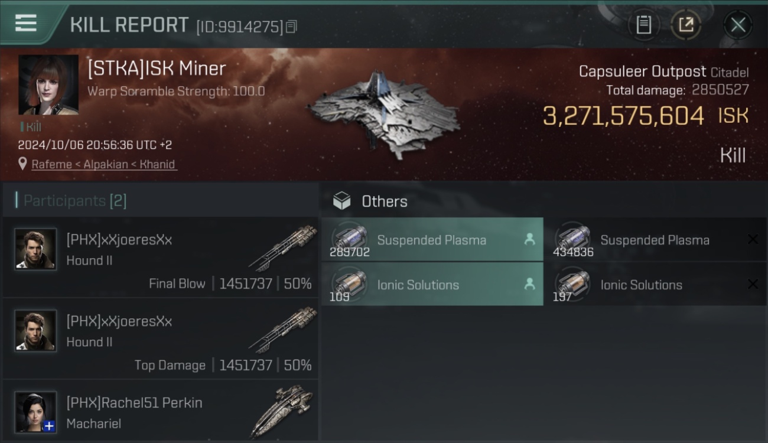Image resolution: width=768 pixels, height=443 pixels.
Task: Select the [PHX]xXjoeresXx Final Blow name
Action: click(119, 240)
